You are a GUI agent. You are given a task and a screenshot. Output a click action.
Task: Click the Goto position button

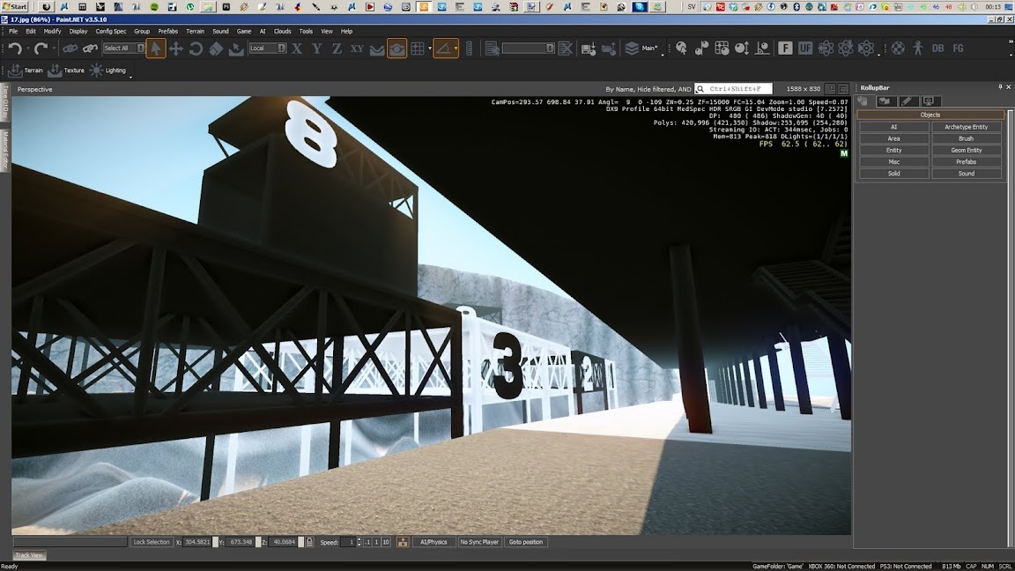[526, 542]
